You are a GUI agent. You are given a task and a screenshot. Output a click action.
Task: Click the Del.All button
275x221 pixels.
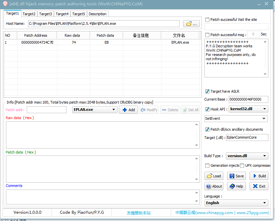tap(190, 110)
